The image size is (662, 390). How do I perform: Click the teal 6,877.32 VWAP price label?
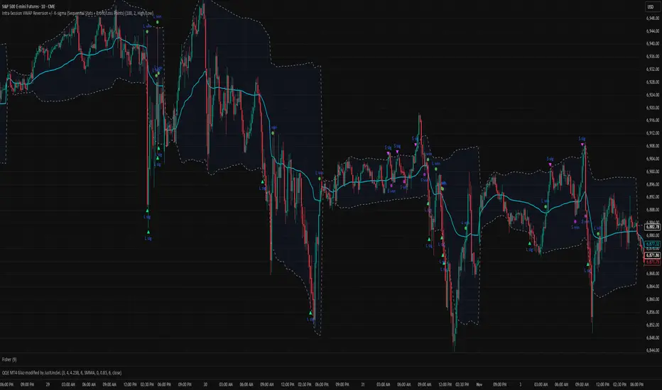(x=652, y=244)
